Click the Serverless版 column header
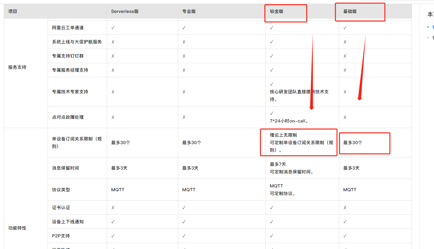Viewport: 434px width, 249px height. pos(125,11)
